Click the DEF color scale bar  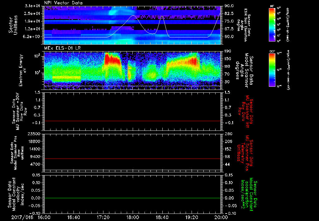click(272, 70)
